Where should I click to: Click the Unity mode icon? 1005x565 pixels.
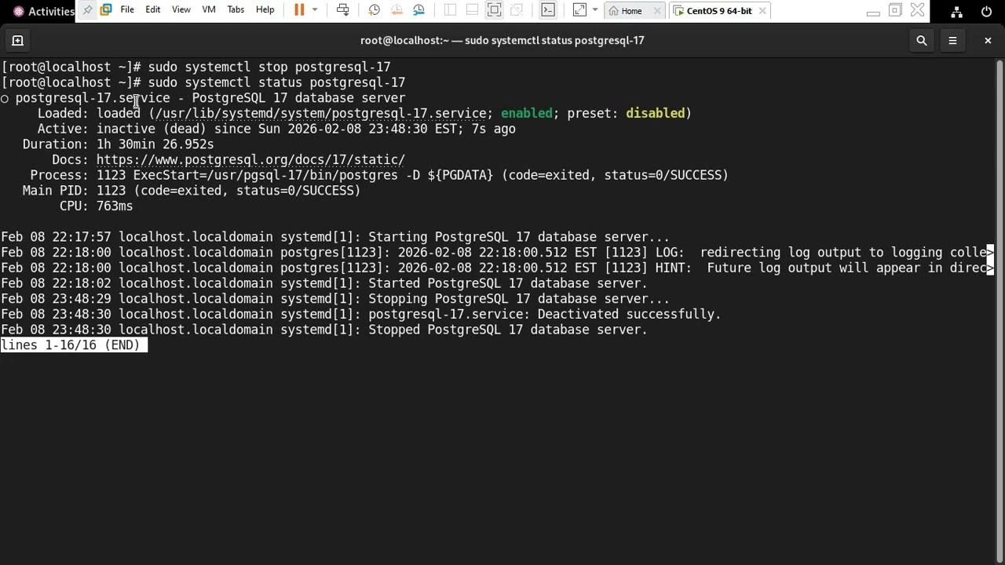pyautogui.click(x=516, y=10)
